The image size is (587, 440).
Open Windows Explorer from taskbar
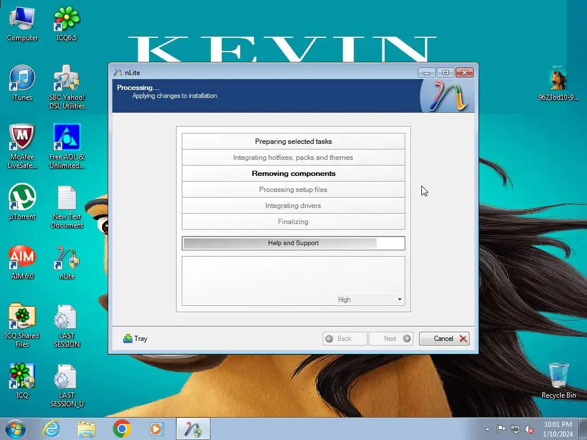[x=87, y=429]
